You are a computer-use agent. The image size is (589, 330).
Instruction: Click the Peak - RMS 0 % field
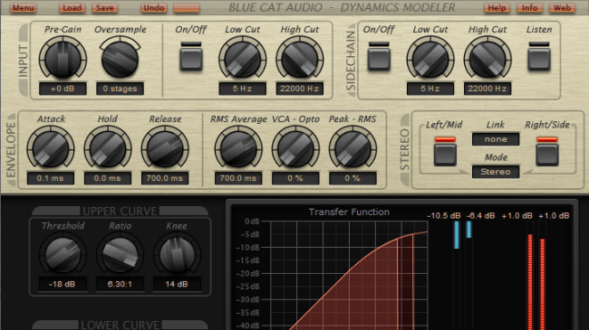click(x=352, y=178)
